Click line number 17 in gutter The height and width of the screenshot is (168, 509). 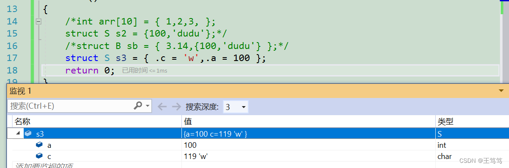point(12,58)
